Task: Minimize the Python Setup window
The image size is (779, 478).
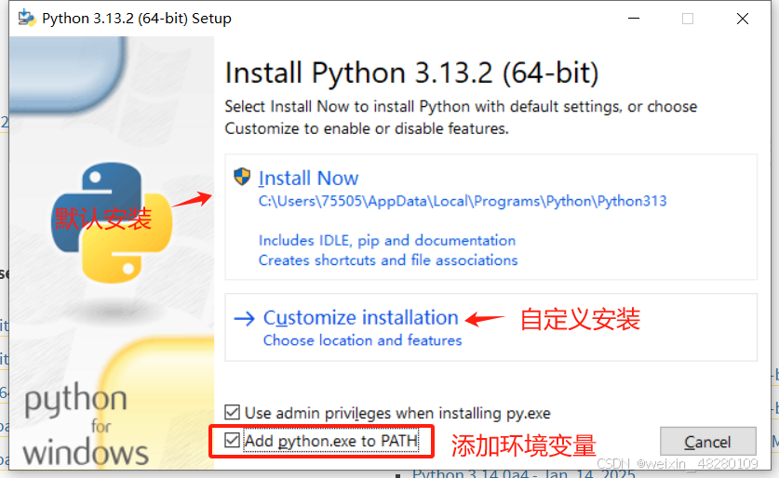Action: [x=634, y=19]
